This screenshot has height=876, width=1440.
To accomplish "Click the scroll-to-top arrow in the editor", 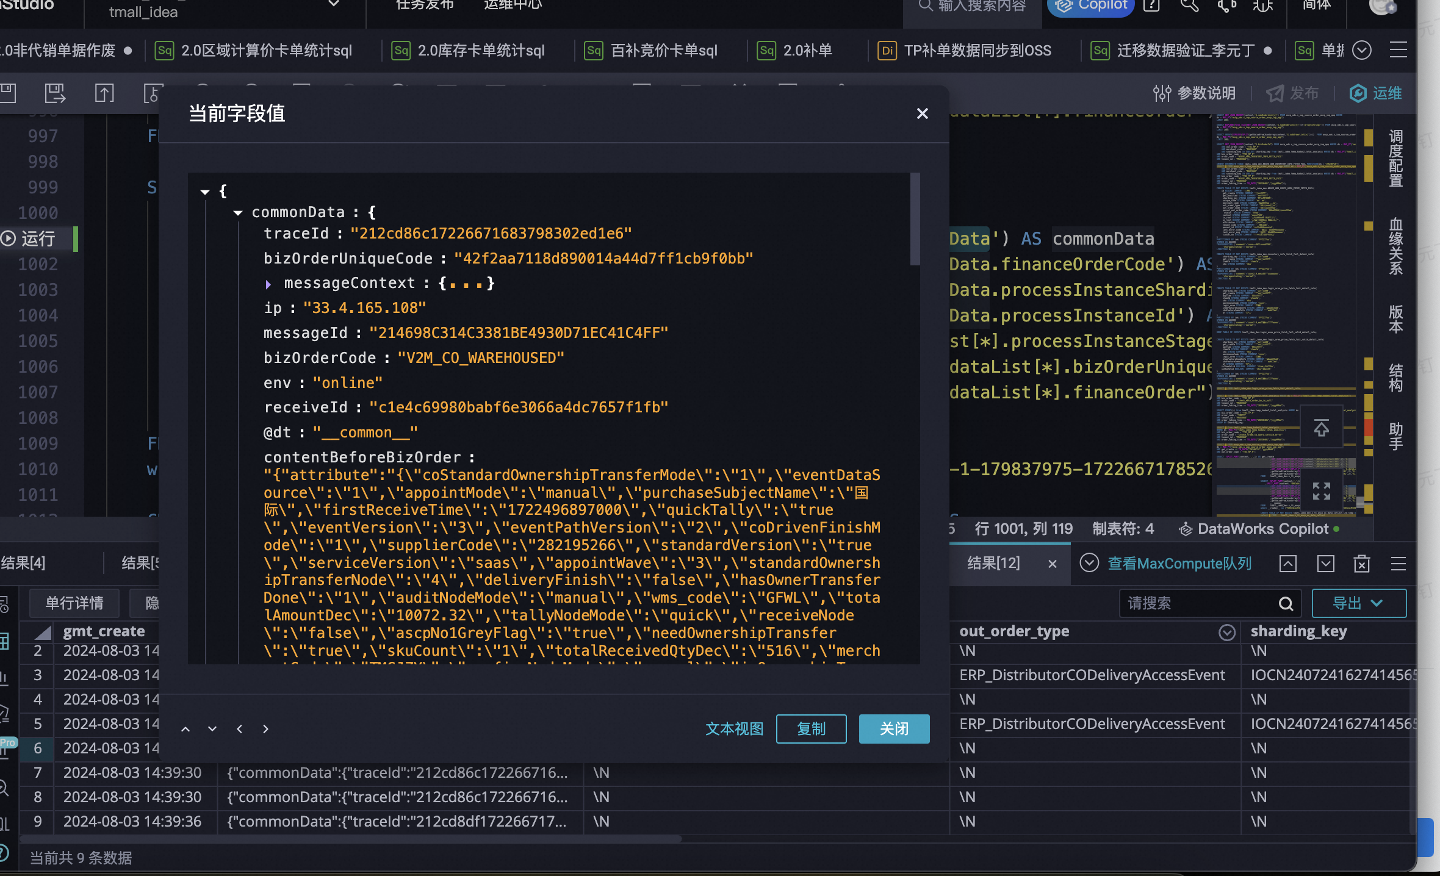I will tap(1322, 428).
